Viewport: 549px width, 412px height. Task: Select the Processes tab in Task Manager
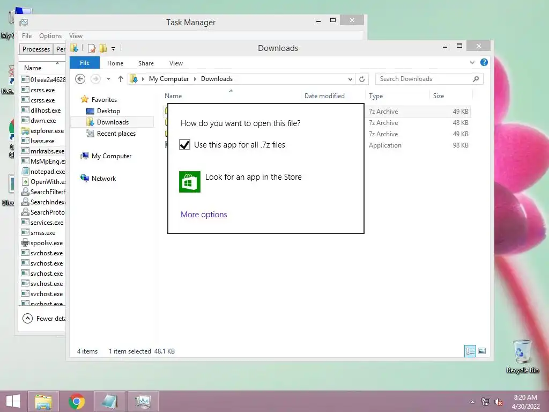[36, 49]
